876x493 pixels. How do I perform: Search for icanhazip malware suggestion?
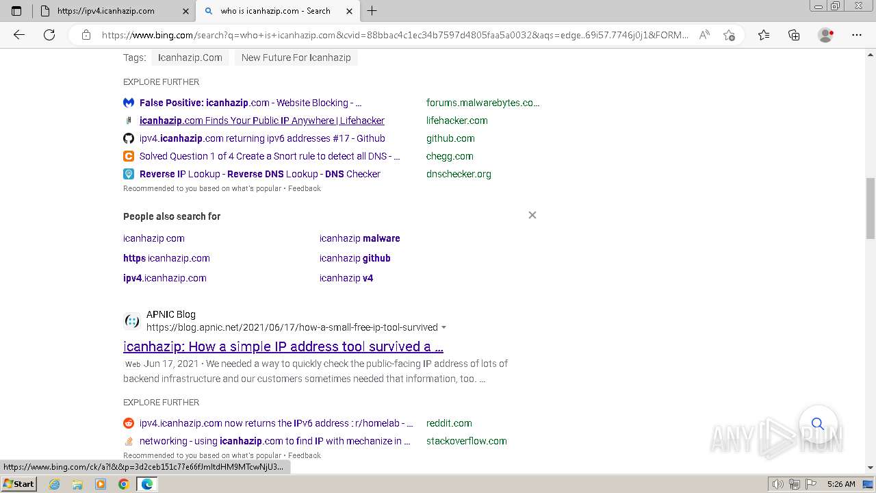click(360, 238)
